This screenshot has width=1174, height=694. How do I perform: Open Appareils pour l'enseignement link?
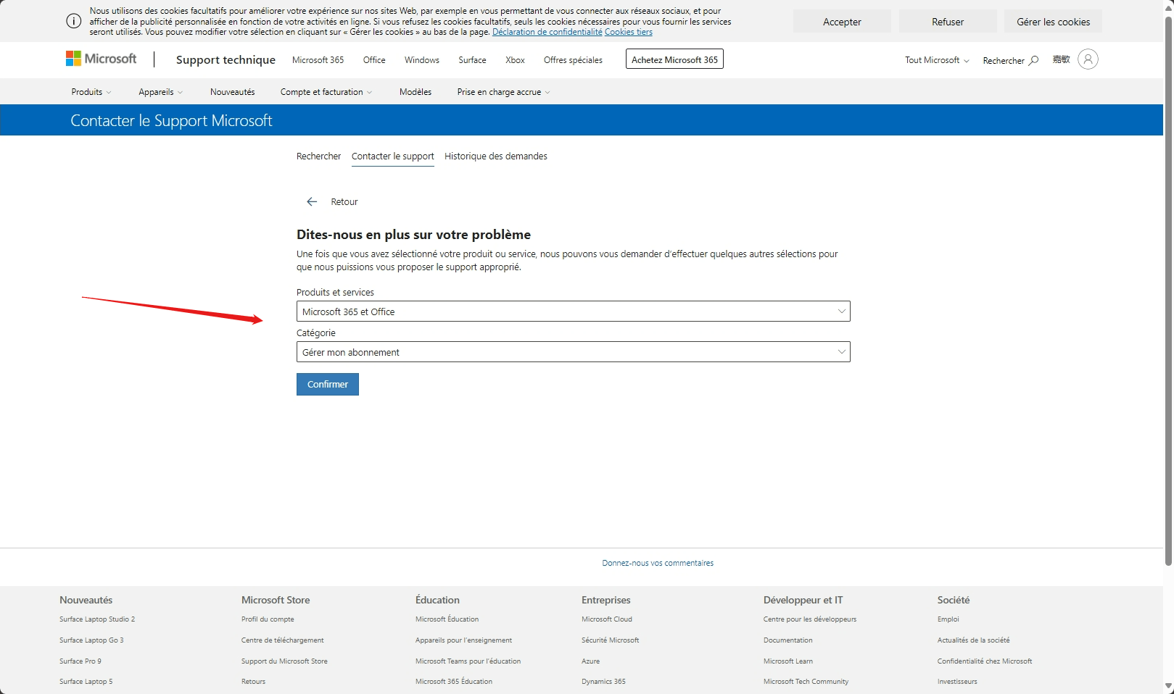pyautogui.click(x=464, y=640)
